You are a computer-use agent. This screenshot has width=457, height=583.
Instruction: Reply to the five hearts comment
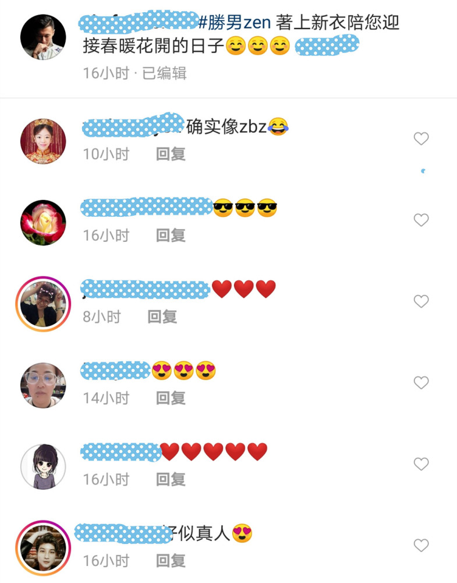tap(171, 480)
